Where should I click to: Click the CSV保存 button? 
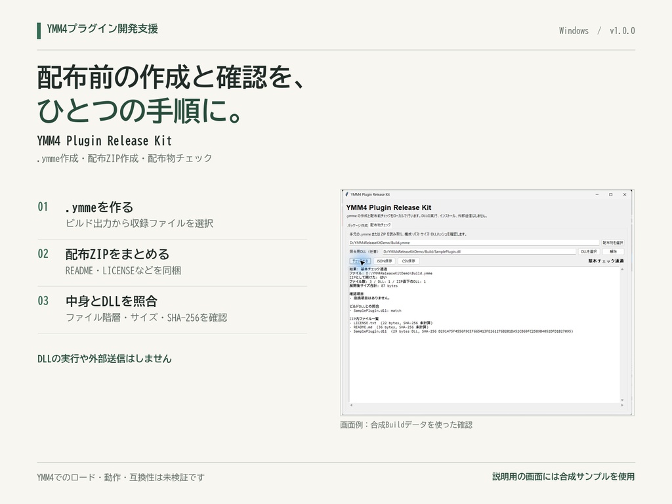408,261
